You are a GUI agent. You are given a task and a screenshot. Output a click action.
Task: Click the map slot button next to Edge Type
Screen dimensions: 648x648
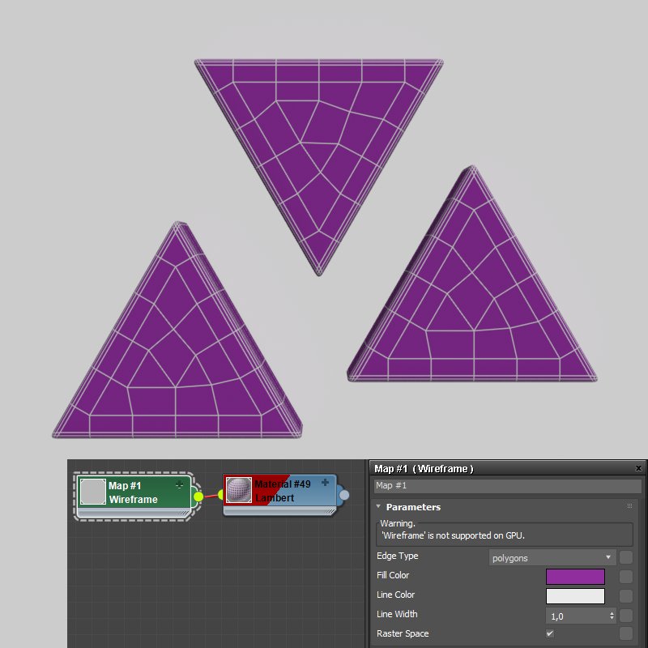tap(626, 557)
